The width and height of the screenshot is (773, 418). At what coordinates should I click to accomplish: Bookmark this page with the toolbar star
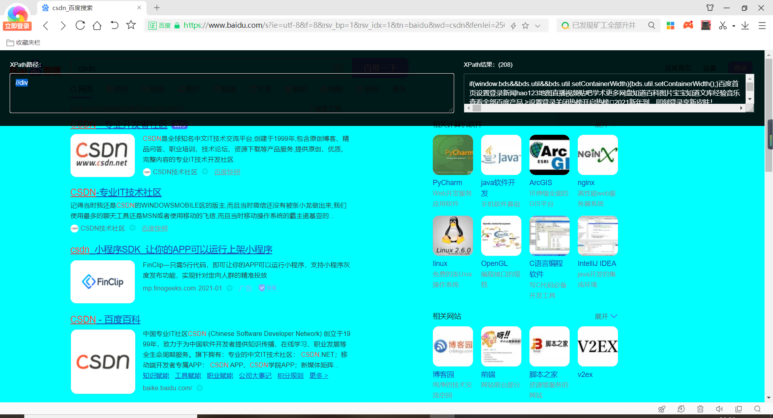pos(131,25)
